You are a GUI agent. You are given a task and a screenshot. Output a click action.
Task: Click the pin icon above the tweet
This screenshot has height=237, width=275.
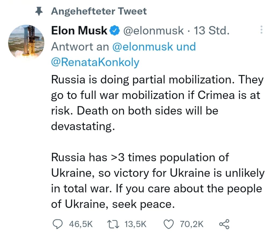click(39, 11)
